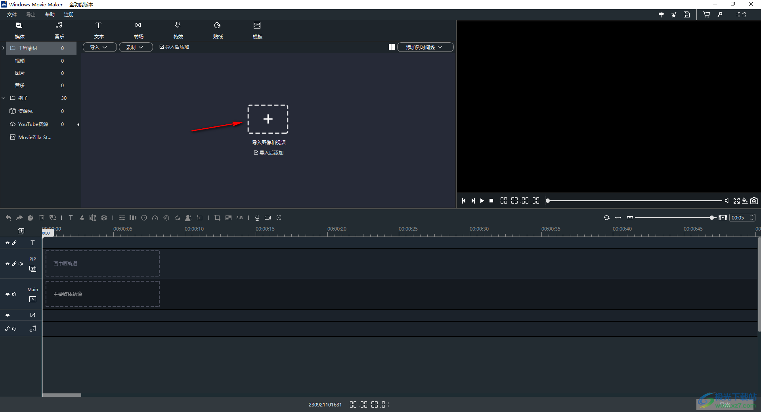Click the redo arrow icon

tap(19, 218)
